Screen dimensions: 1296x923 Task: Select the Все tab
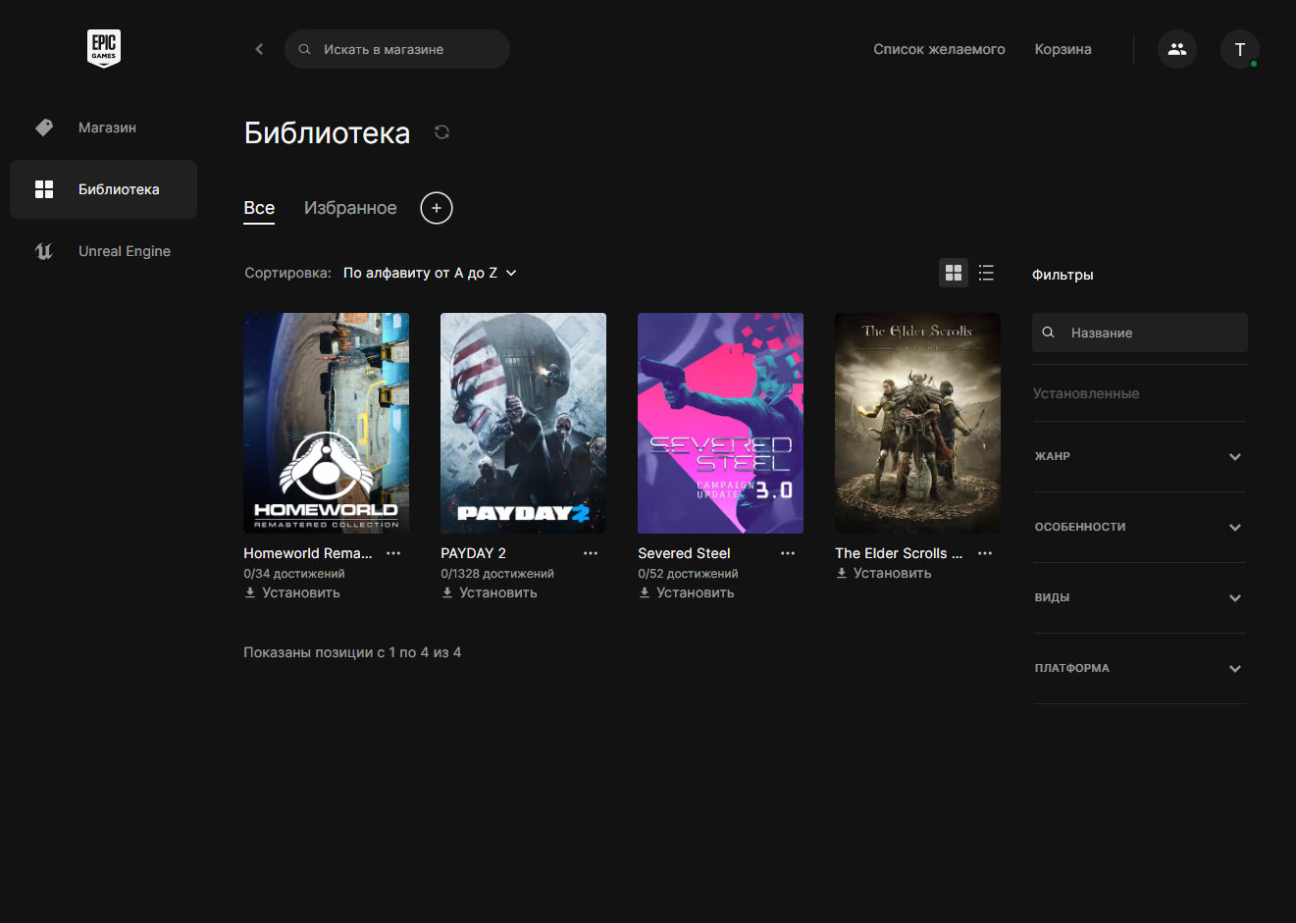pyautogui.click(x=259, y=208)
